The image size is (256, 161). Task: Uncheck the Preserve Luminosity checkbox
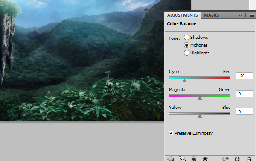click(171, 133)
